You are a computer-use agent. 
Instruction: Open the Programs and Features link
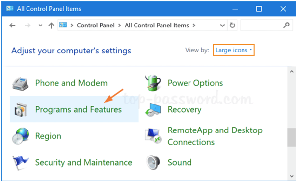(x=79, y=110)
